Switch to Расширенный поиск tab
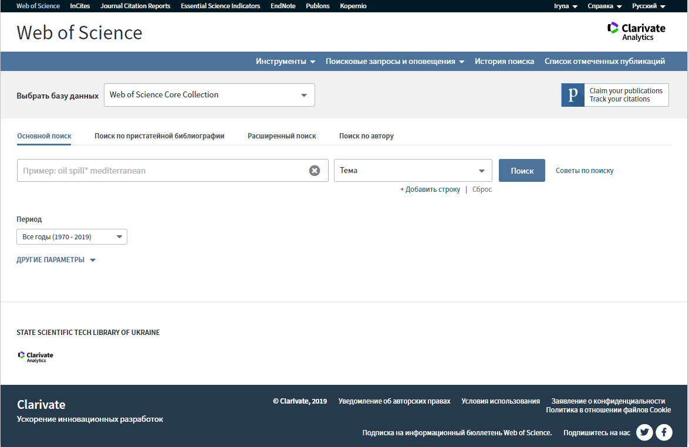Image resolution: width=689 pixels, height=447 pixels. point(282,136)
